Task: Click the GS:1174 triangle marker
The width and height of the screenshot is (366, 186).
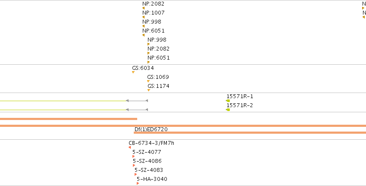Action: [x=149, y=90]
